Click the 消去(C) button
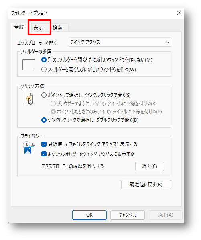 click(150, 166)
